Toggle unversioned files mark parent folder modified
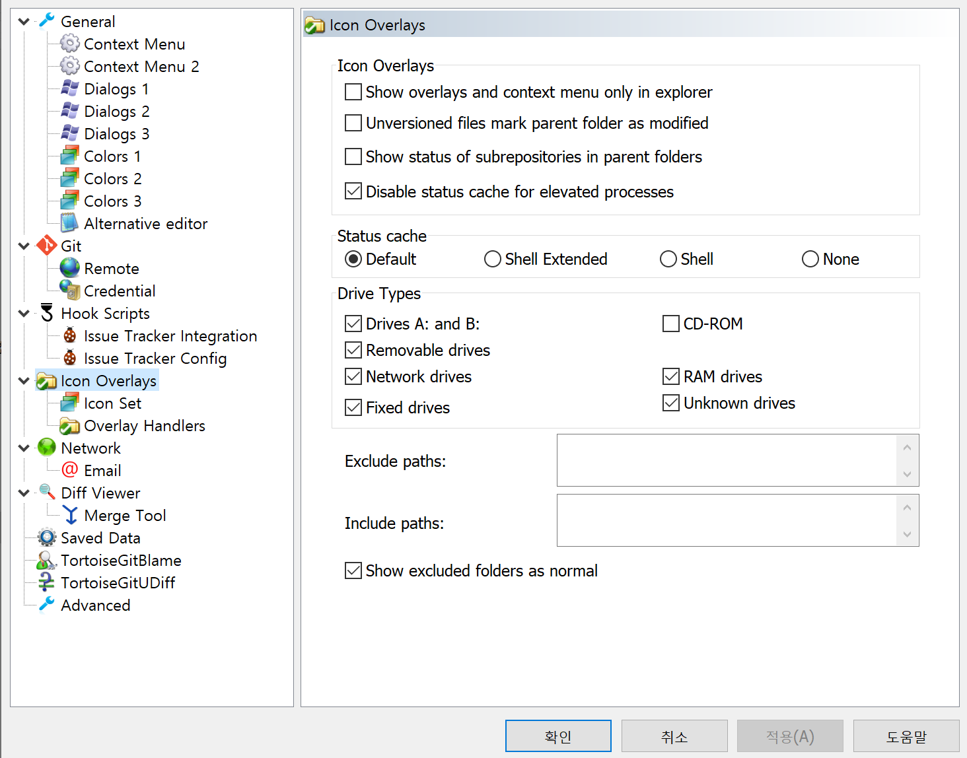 tap(353, 123)
